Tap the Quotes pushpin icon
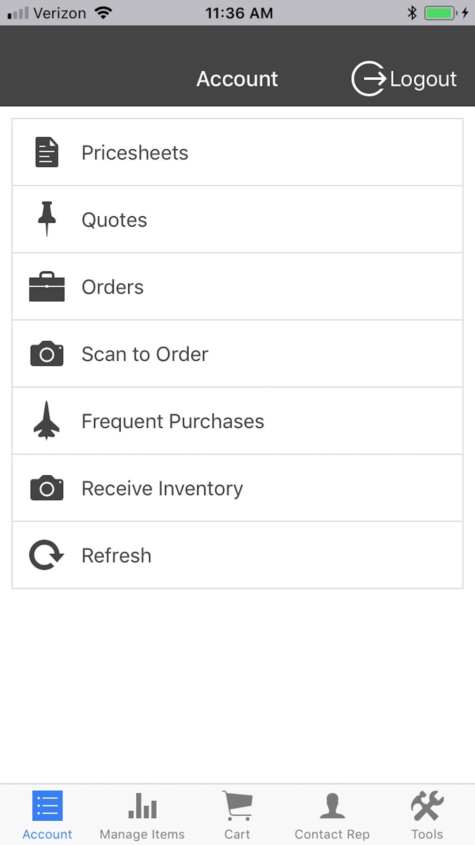Screen dimensions: 475x845 tap(47, 219)
